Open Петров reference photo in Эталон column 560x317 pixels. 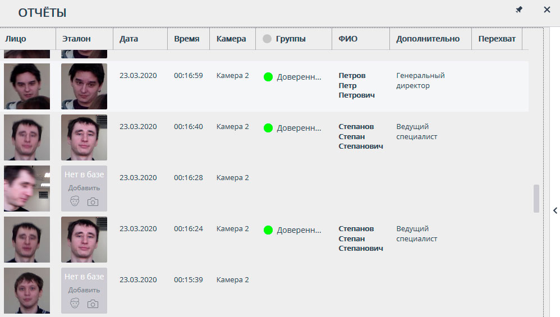point(84,86)
